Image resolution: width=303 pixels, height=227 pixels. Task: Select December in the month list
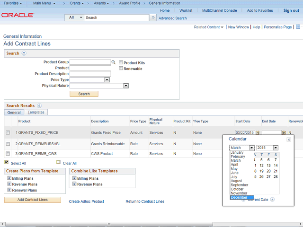tap(239, 197)
